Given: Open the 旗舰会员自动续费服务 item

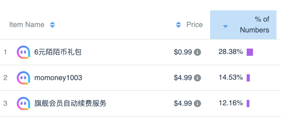Looking at the screenshot, I should (71, 103).
